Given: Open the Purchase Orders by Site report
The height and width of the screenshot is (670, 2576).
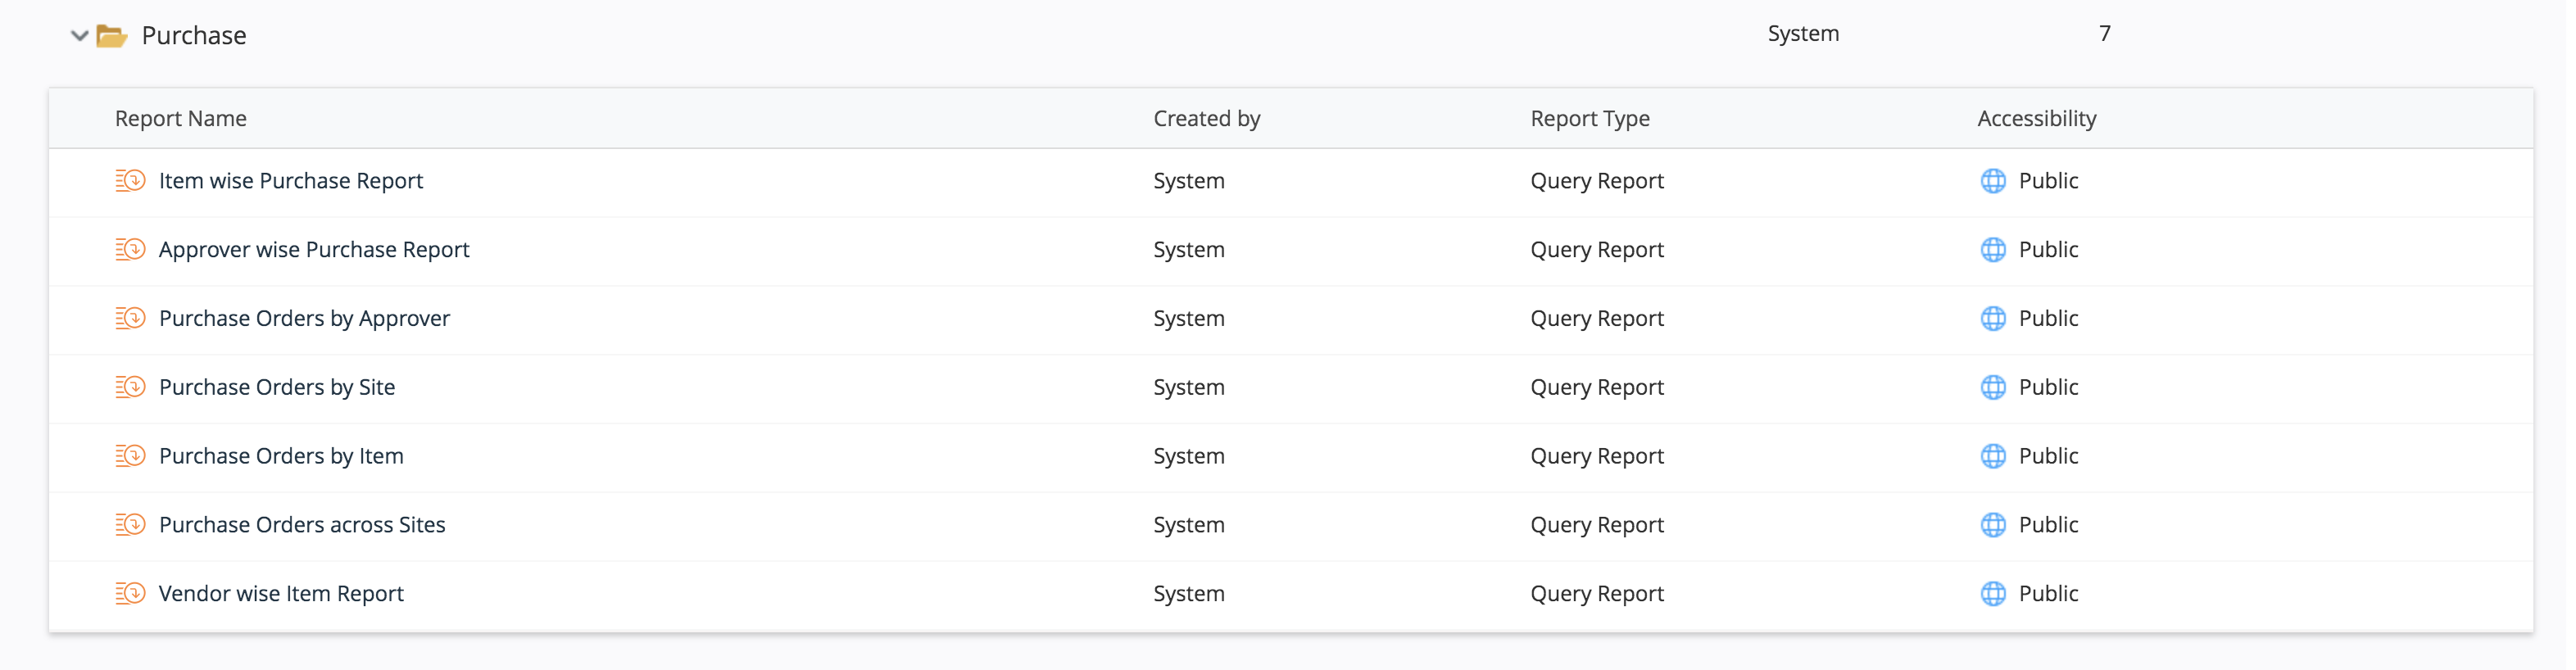Looking at the screenshot, I should pos(276,387).
